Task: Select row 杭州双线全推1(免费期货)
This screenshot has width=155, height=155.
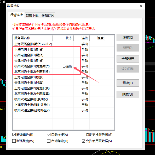Action: (64, 66)
